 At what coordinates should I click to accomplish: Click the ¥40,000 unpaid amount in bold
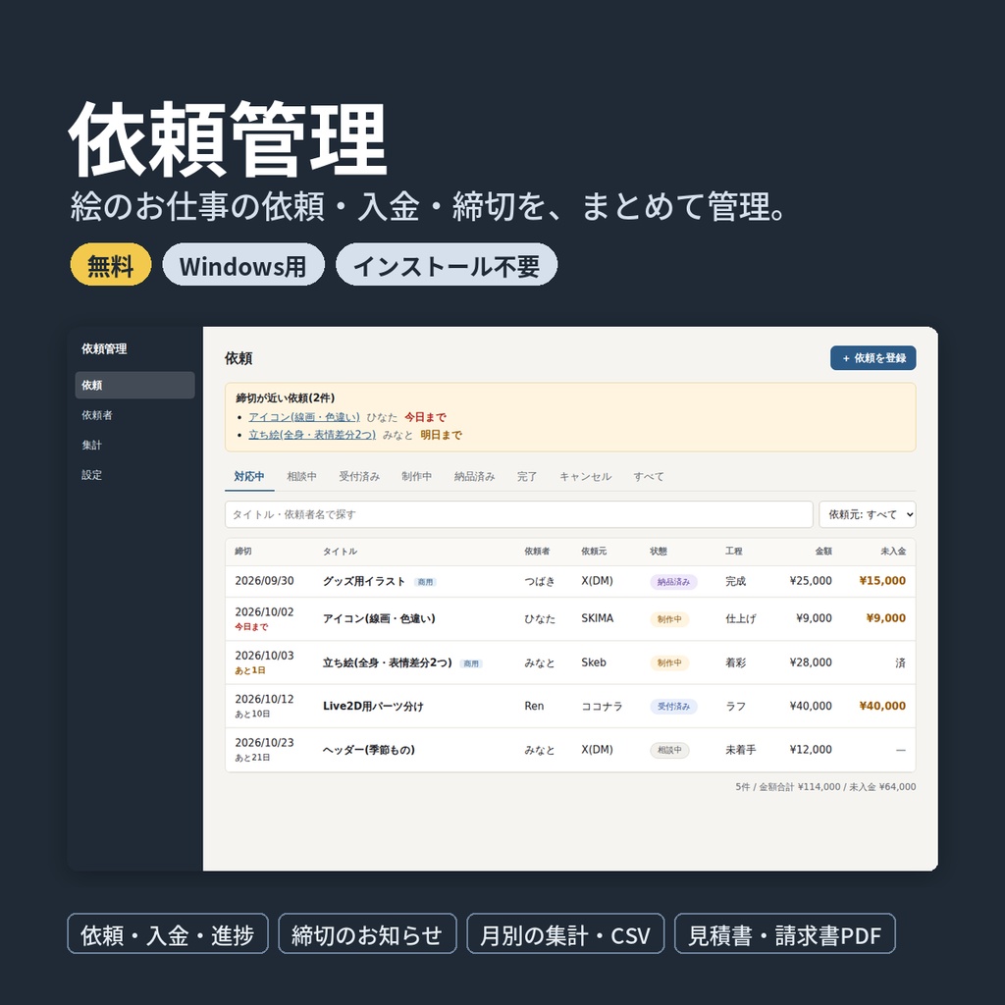pyautogui.click(x=882, y=706)
